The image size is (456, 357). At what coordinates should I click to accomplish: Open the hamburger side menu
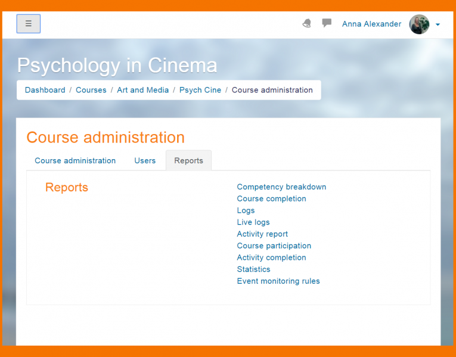[28, 24]
